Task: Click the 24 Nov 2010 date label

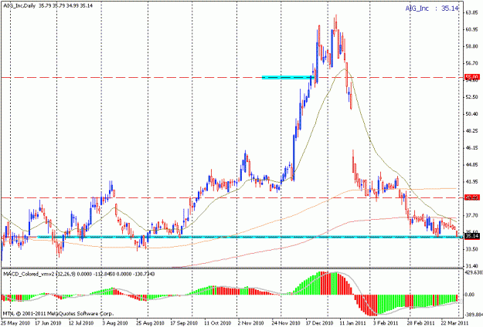Action: pyautogui.click(x=285, y=323)
